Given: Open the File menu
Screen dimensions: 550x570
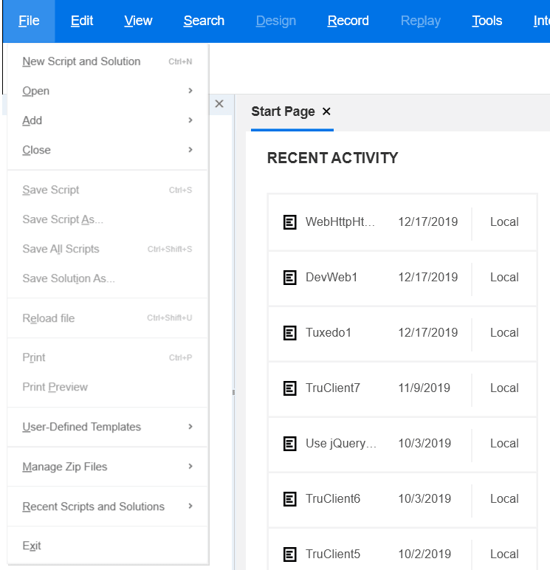Looking at the screenshot, I should (x=29, y=21).
